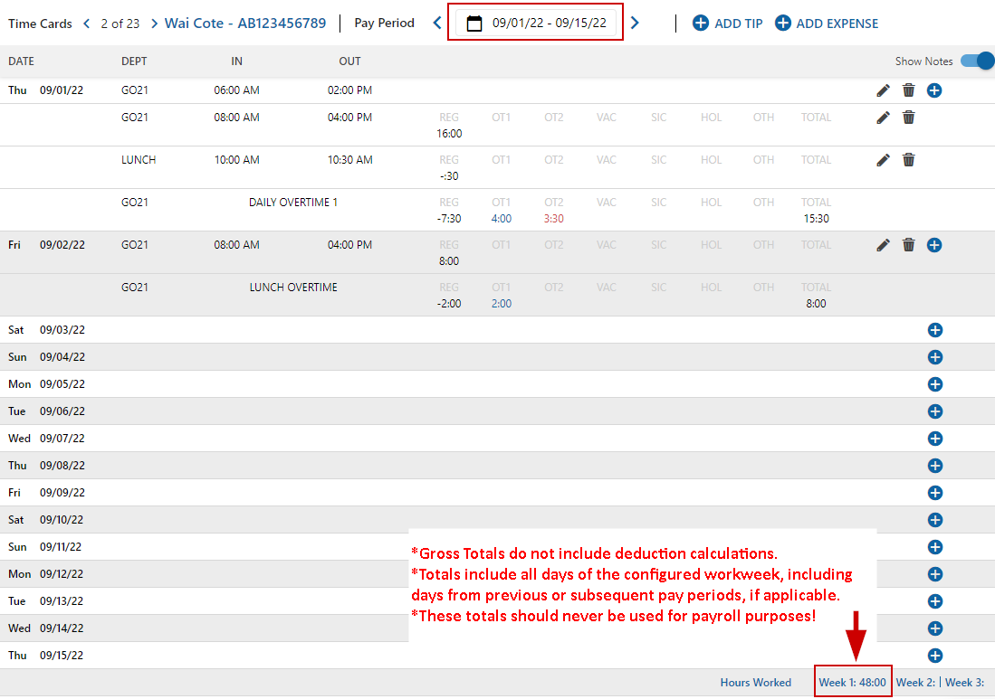995x699 pixels.
Task: Open the pay period date picker
Action: click(x=536, y=24)
